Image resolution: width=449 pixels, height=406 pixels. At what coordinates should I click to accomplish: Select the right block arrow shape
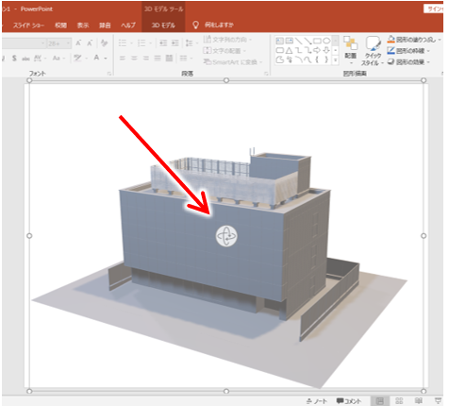318,50
